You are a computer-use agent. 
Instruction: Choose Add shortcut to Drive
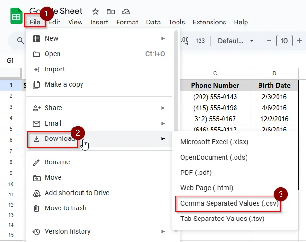coord(99,193)
